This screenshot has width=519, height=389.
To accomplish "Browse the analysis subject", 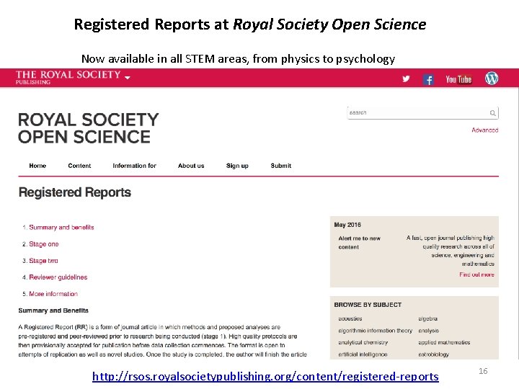I will [429, 331].
